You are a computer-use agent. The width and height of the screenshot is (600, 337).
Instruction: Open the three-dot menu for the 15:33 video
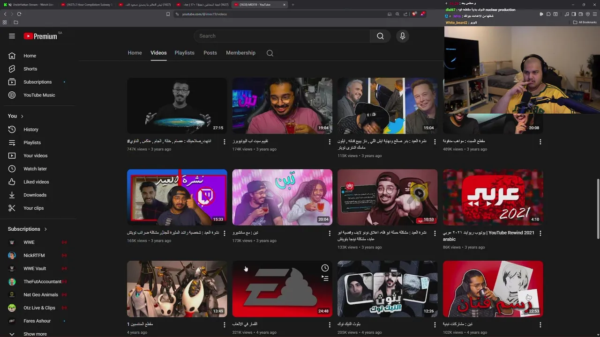click(x=225, y=233)
